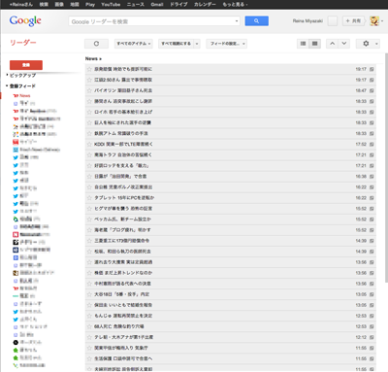Image resolution: width=388 pixels, height=372 pixels.
Task: Open original page icon on 68人死亡 row
Action: click(372, 326)
